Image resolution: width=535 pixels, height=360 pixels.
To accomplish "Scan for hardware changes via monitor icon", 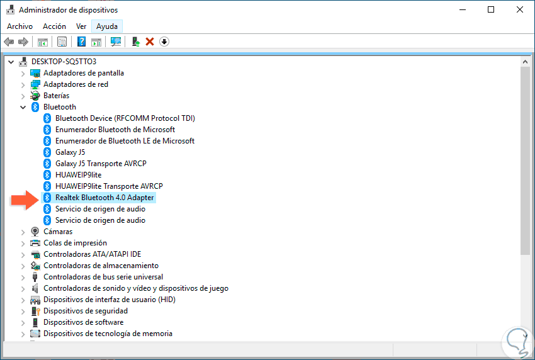I will (116, 42).
